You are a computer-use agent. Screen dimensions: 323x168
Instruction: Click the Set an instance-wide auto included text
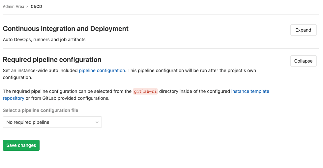tap(40, 70)
